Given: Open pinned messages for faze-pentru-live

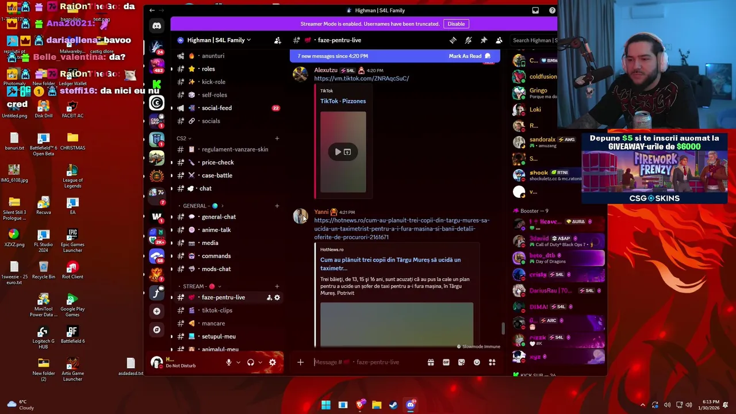Looking at the screenshot, I should coord(484,40).
